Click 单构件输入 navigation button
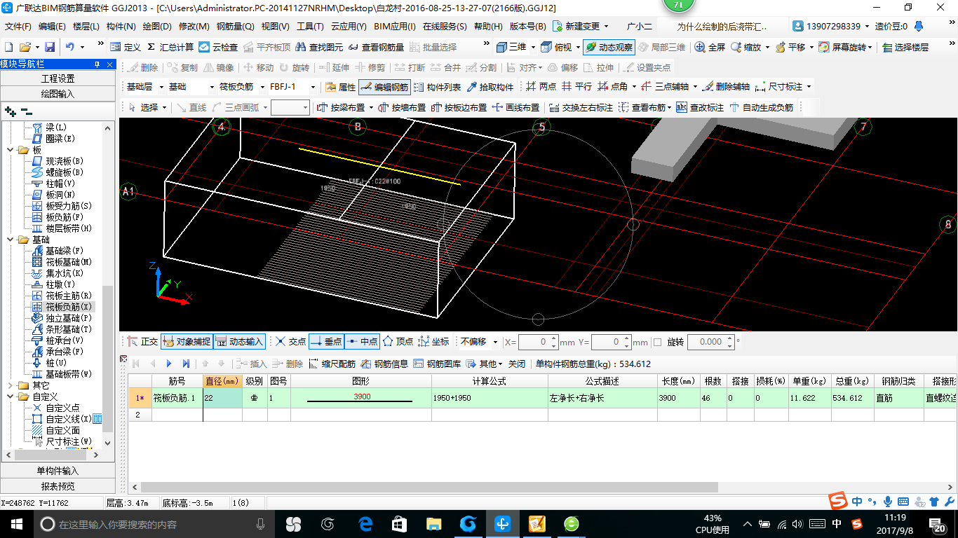The image size is (958, 538). (x=58, y=471)
